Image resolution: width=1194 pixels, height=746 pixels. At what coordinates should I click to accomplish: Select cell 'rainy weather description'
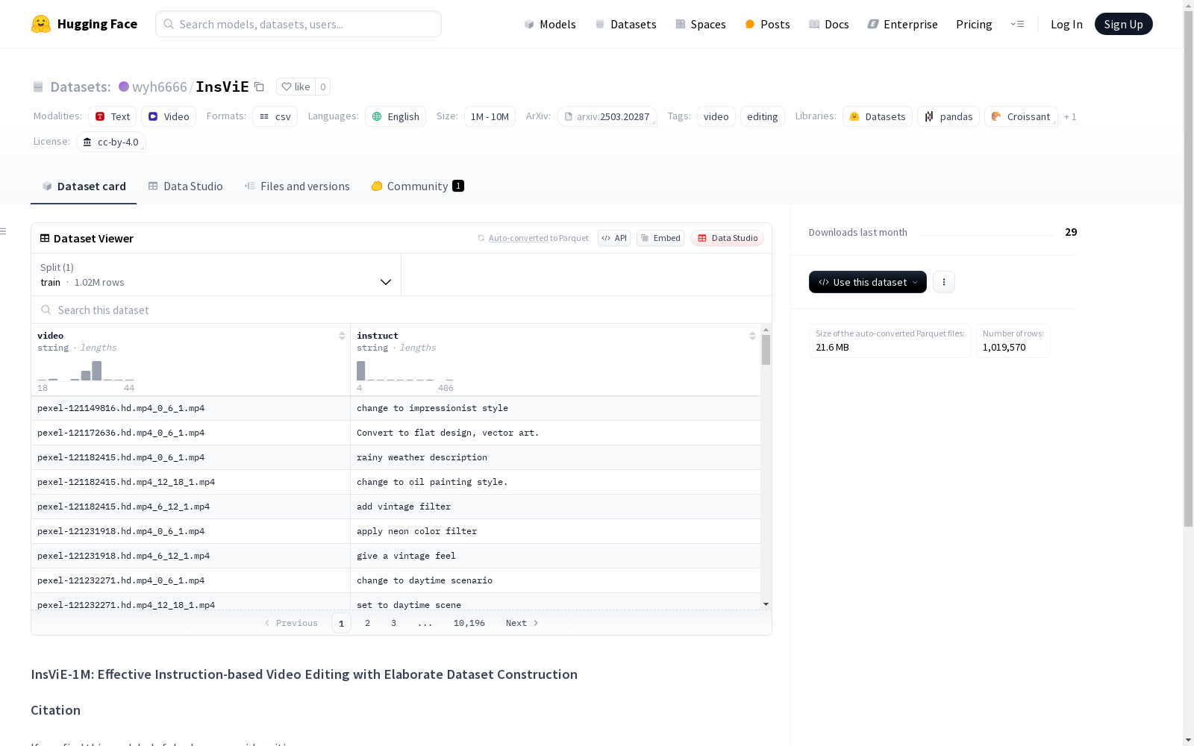[x=556, y=457]
